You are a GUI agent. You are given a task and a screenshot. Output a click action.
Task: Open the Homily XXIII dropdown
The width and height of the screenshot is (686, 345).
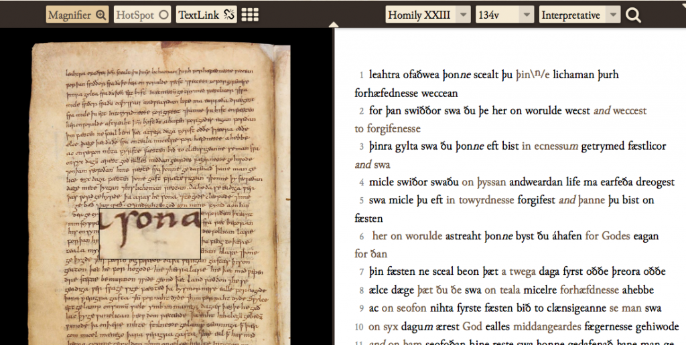[x=428, y=15]
